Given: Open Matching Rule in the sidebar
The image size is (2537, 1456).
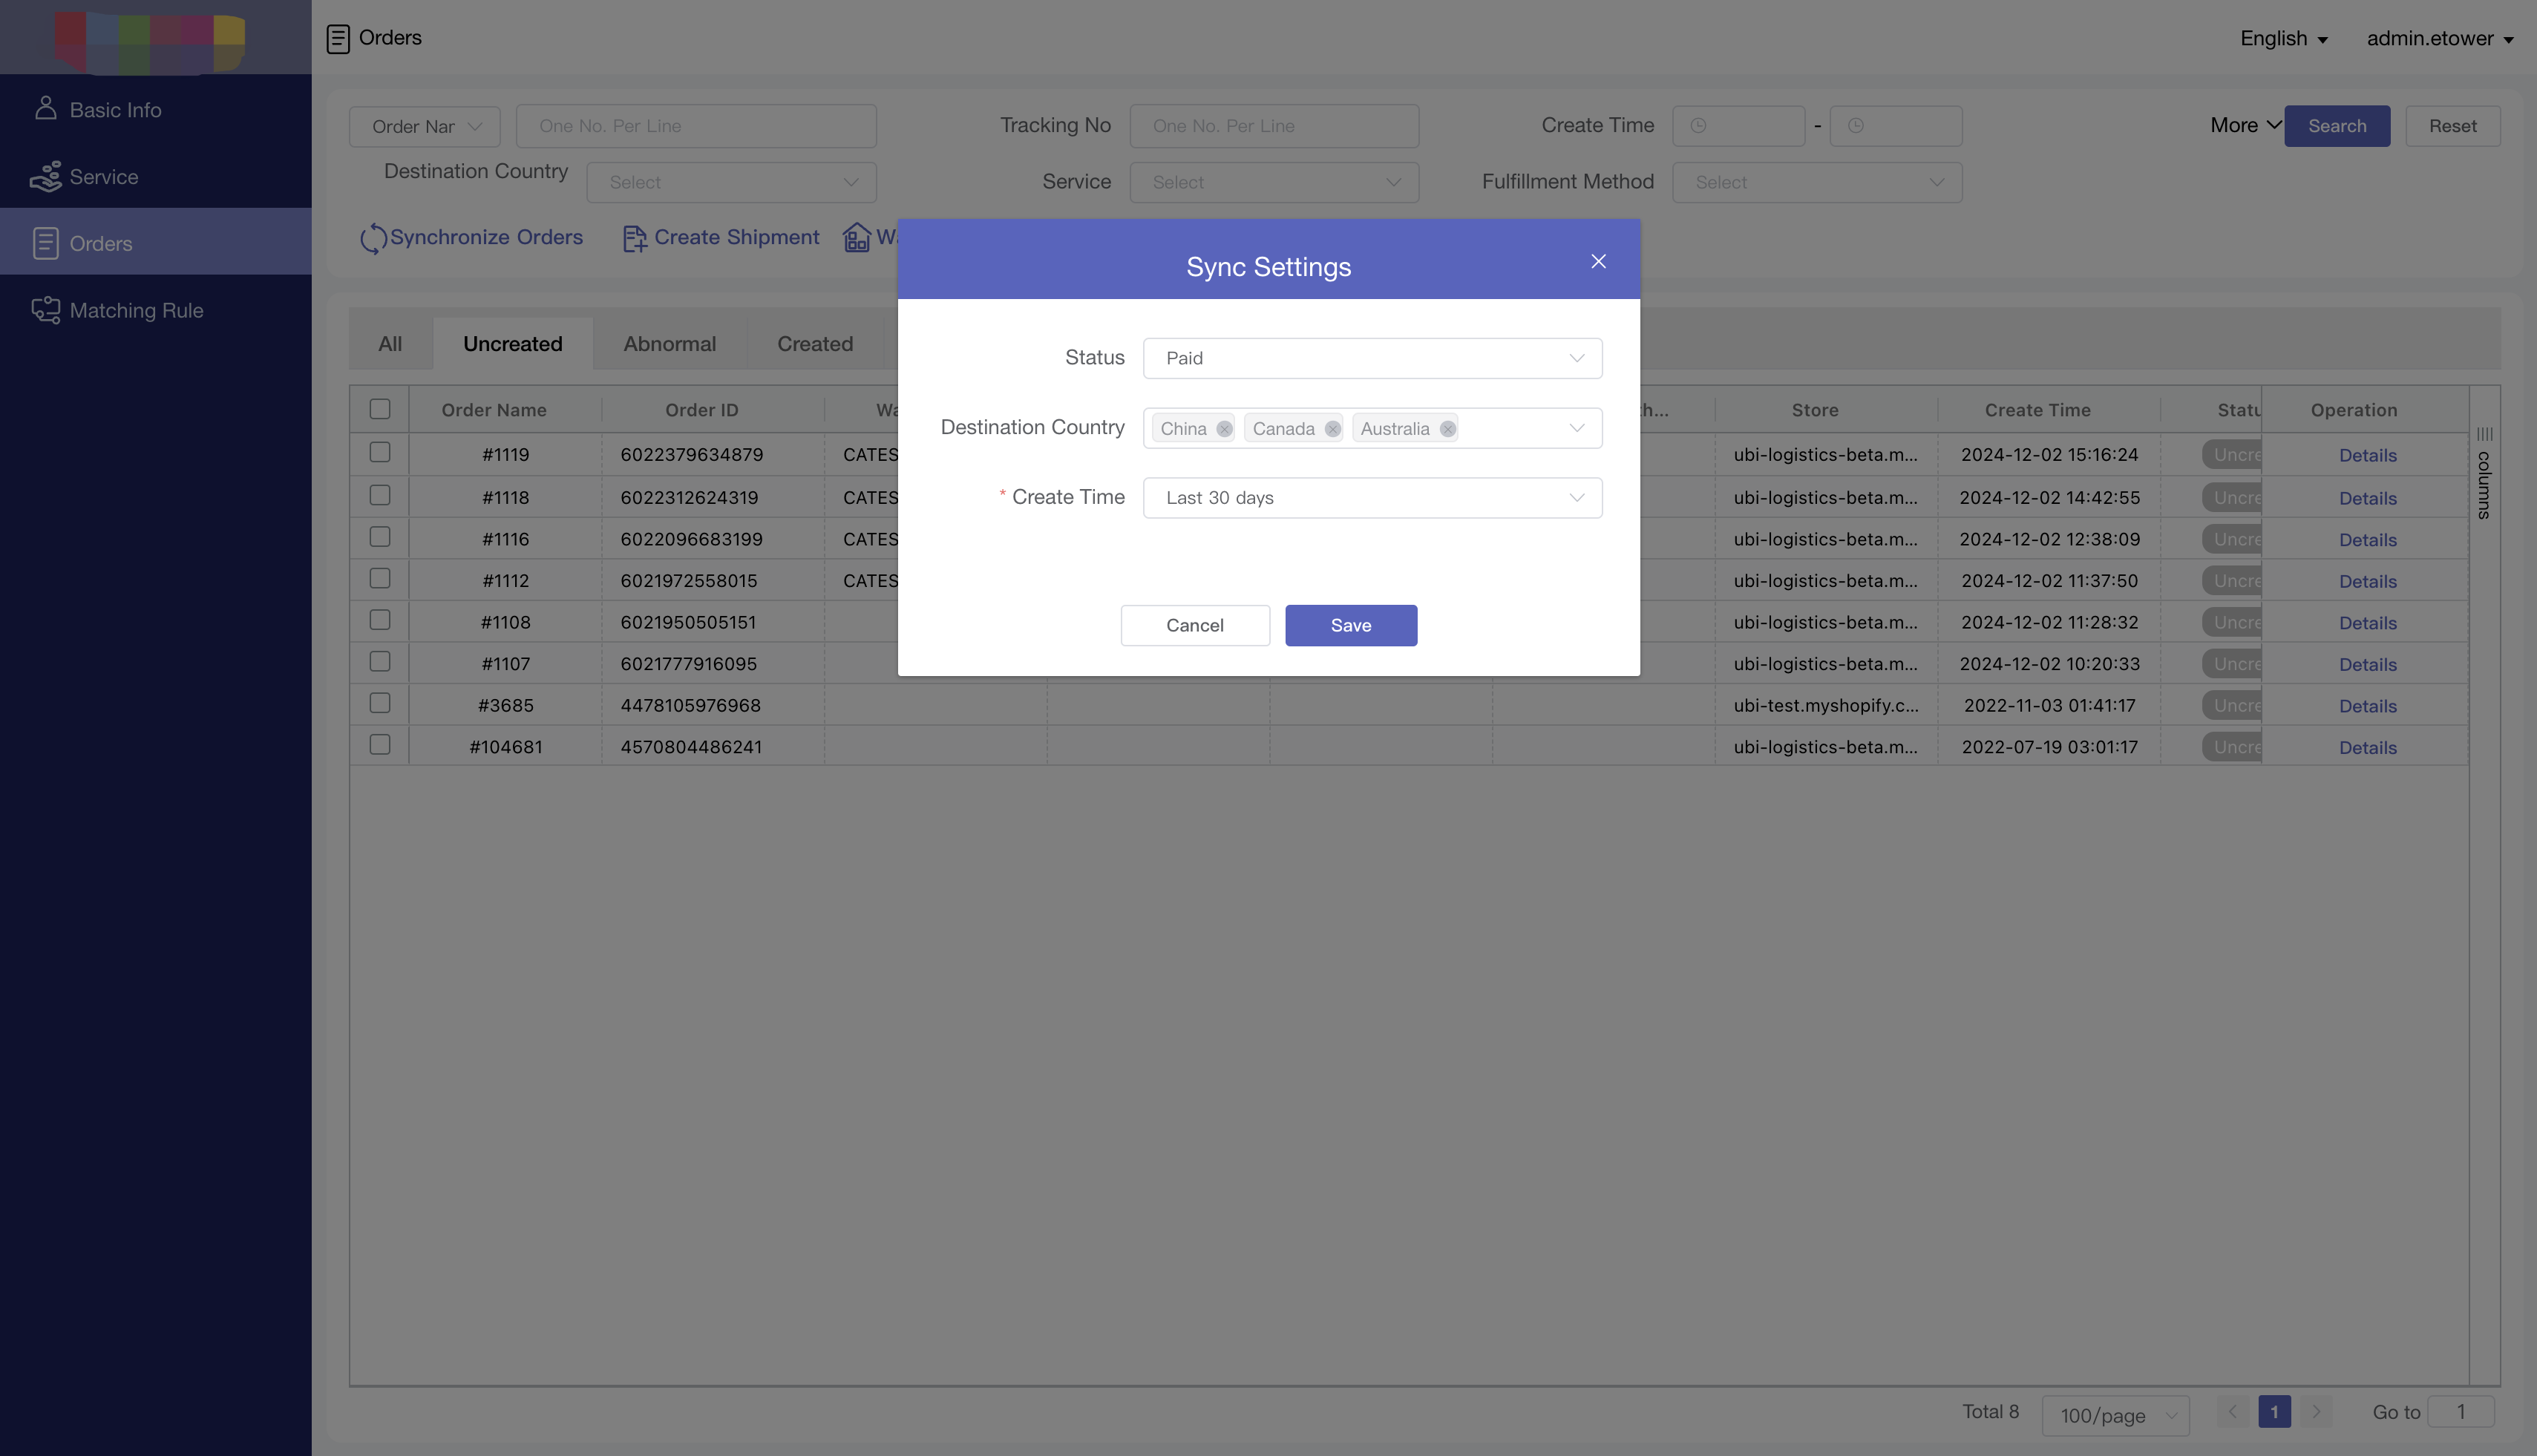Looking at the screenshot, I should (156, 310).
